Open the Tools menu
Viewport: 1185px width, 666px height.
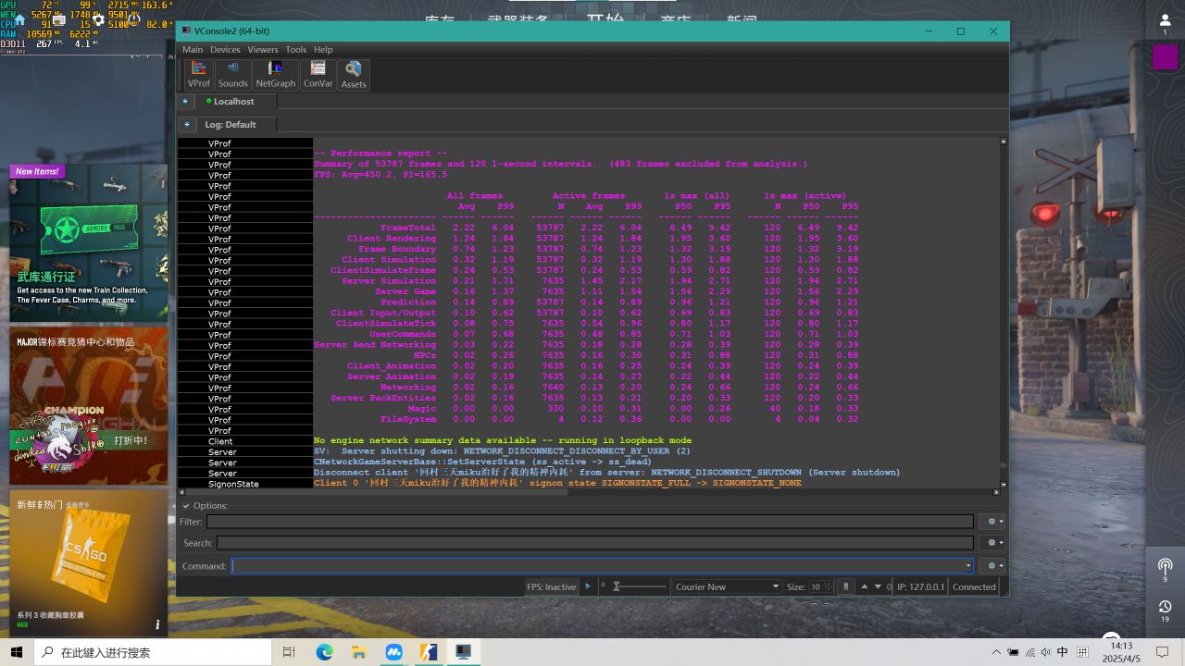pyautogui.click(x=295, y=50)
